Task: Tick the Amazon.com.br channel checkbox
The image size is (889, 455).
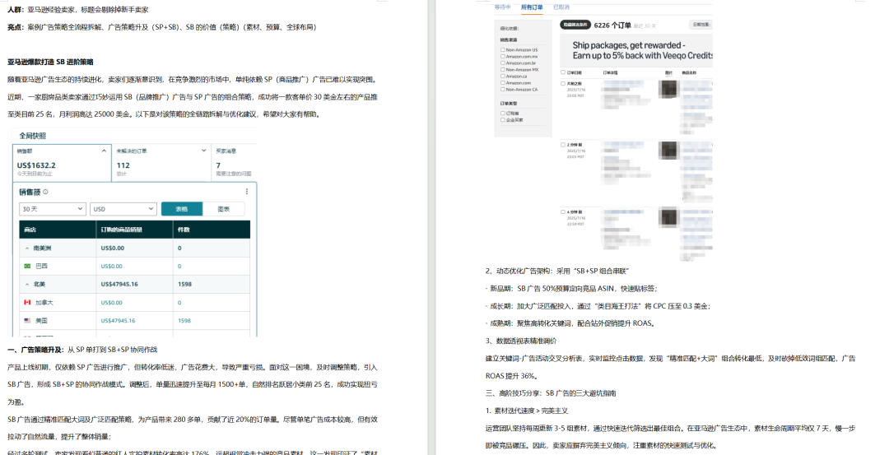Action: coord(502,63)
